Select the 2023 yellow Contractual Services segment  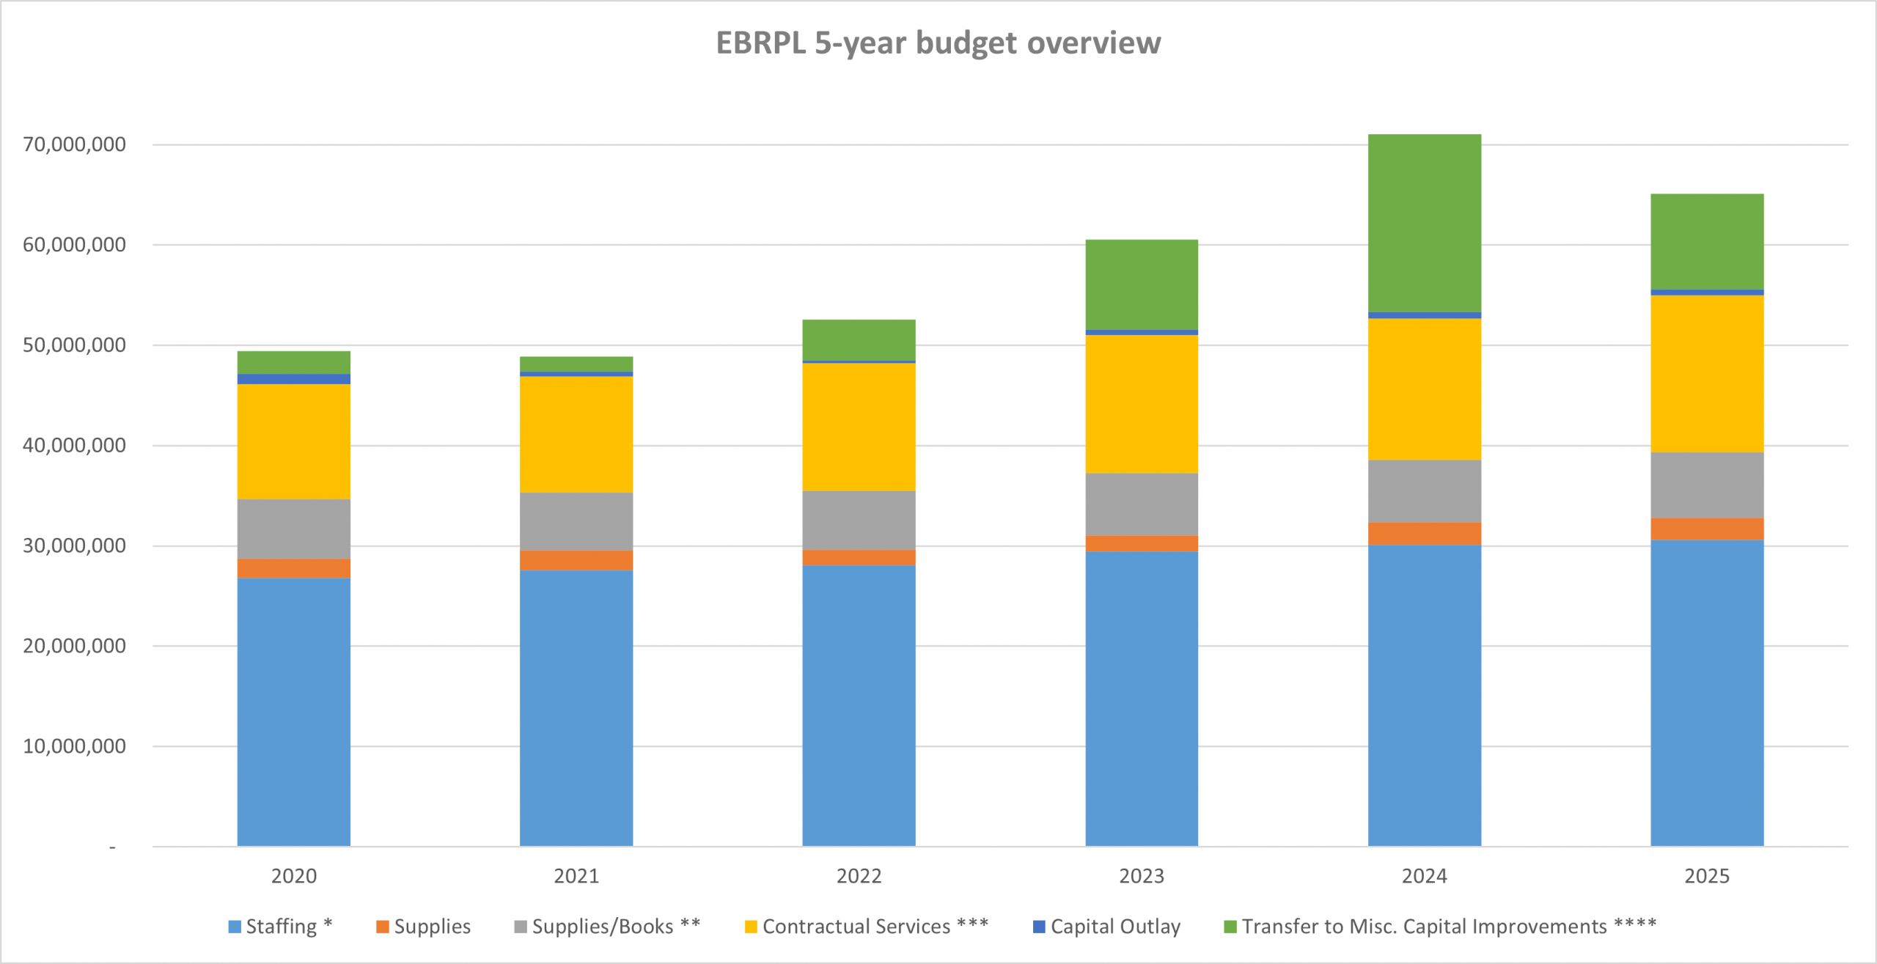[1142, 404]
